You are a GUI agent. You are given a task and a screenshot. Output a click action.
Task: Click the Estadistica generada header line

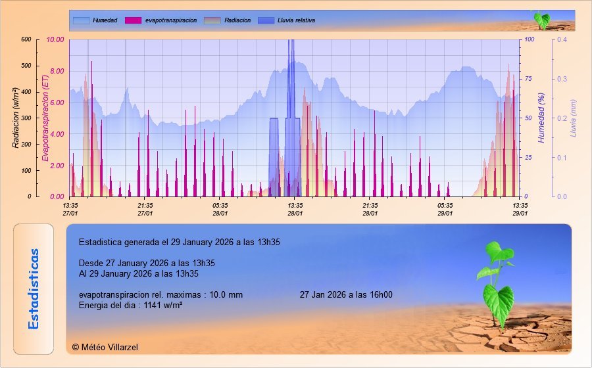(179, 242)
